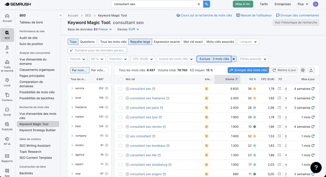The image size is (326, 177).
Task: Remove the Exclure 3 mots clés filter
Action: pos(234,59)
